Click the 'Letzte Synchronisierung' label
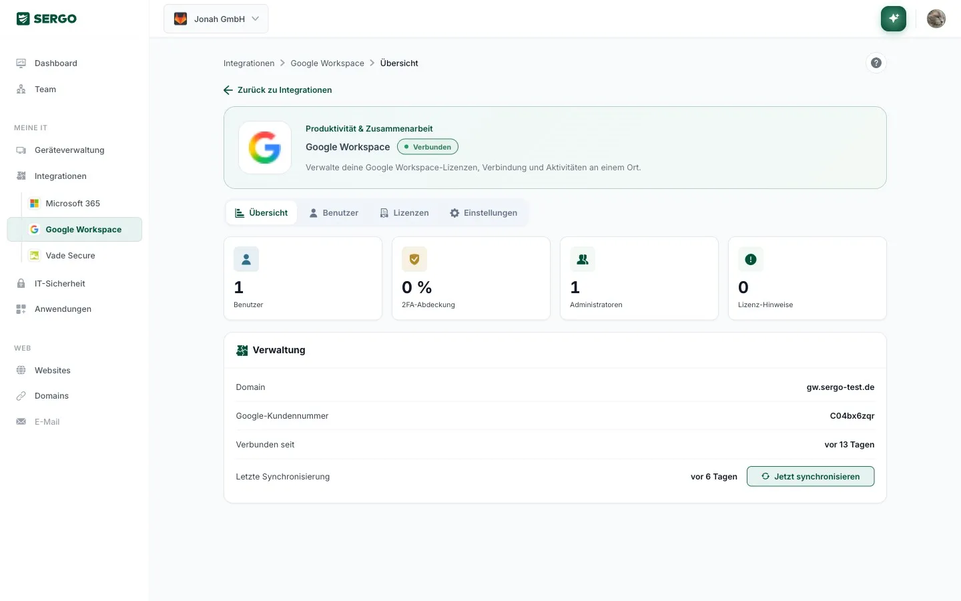 [283, 477]
